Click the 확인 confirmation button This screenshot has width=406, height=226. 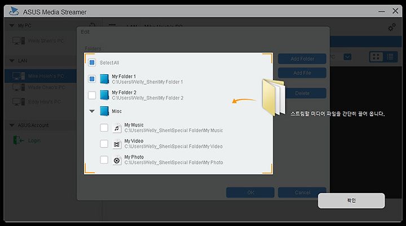(x=351, y=201)
